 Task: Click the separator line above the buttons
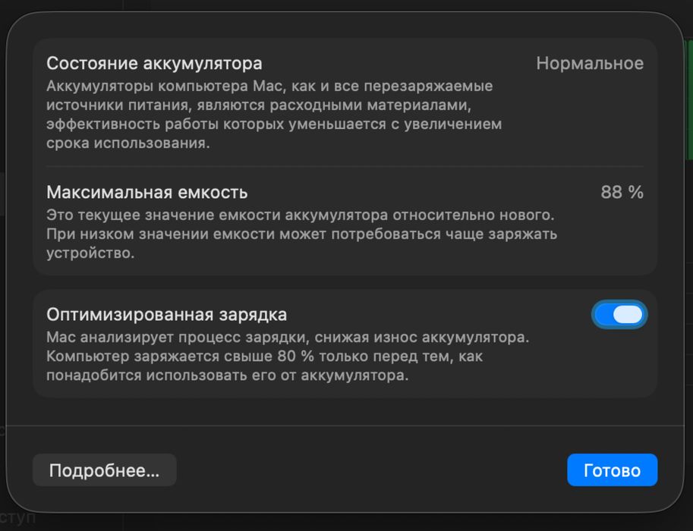pos(345,426)
